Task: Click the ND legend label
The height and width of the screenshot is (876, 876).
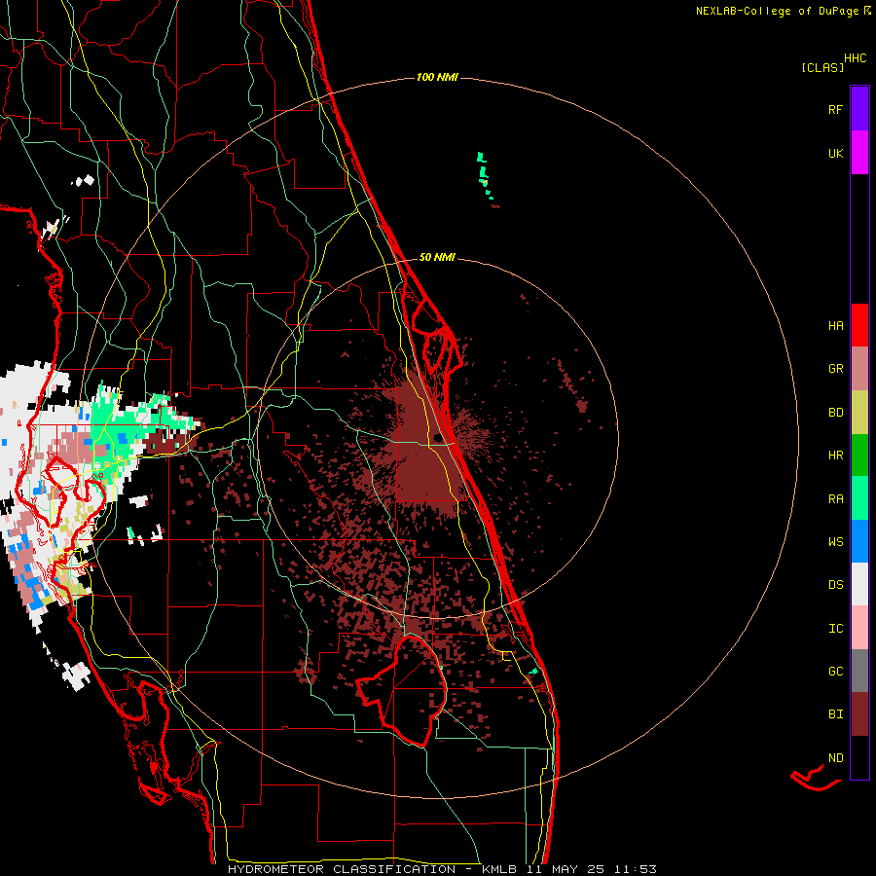Action: 835,758
